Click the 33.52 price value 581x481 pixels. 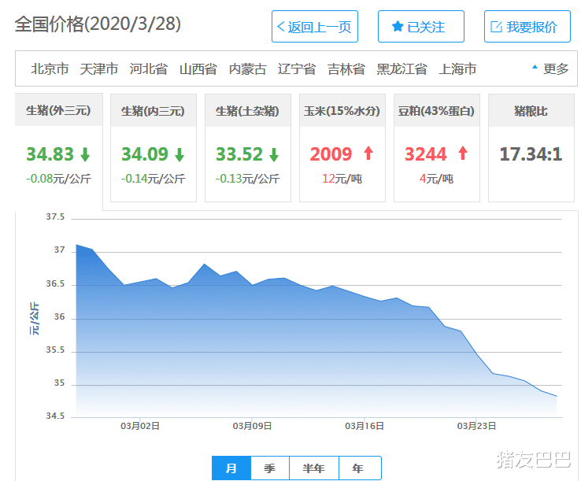tap(239, 154)
